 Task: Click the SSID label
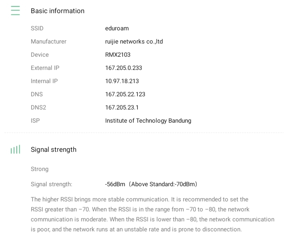[37, 28]
